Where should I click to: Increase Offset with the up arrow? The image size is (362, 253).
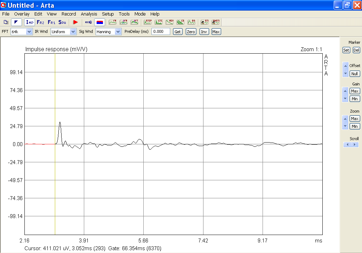coord(345,66)
